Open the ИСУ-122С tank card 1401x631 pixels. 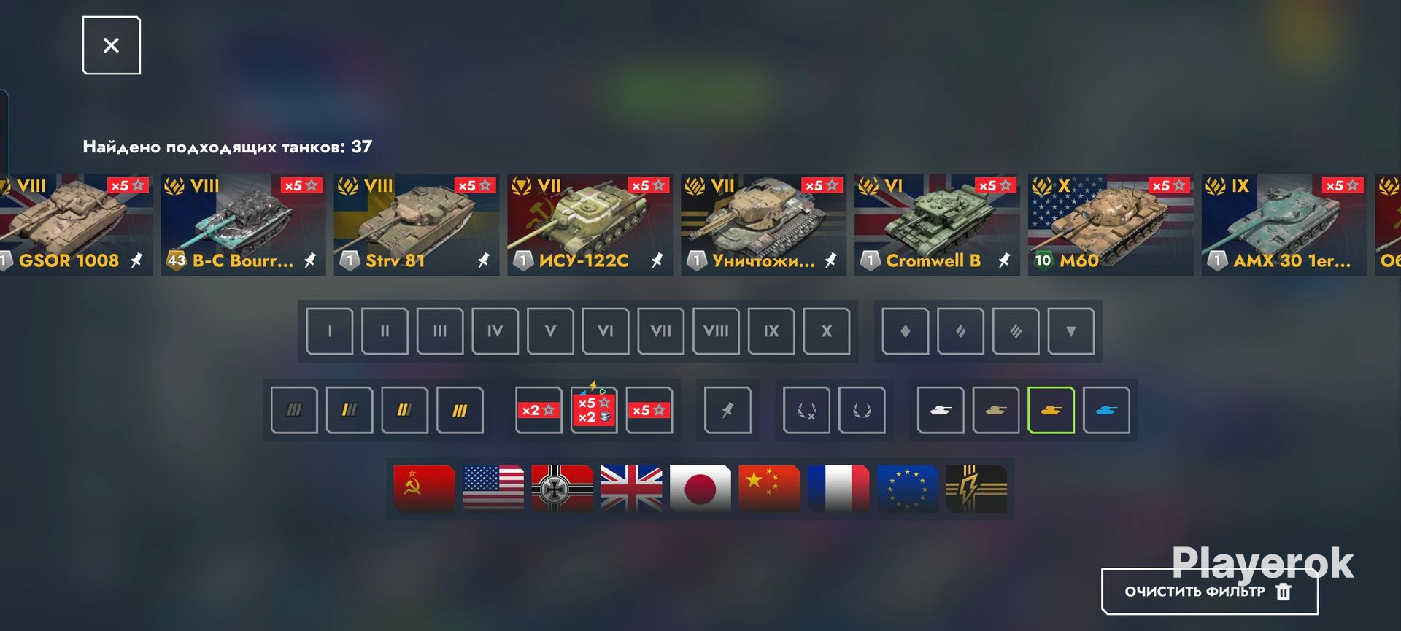tap(590, 225)
